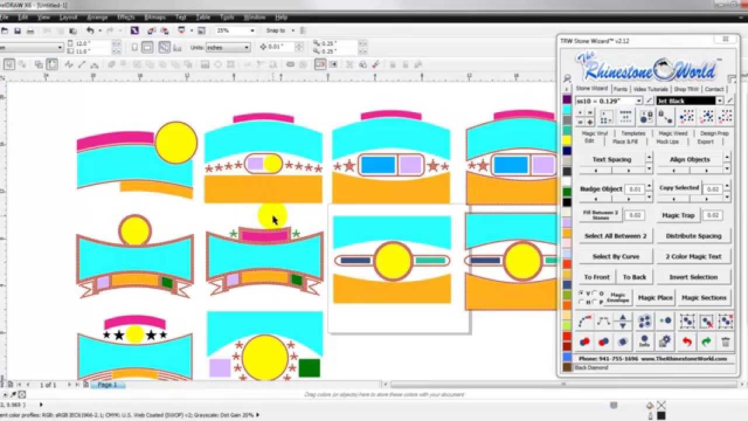This screenshot has height=421, width=748.
Task: Increase the Copy Selected value stepper
Action: [x=726, y=185]
